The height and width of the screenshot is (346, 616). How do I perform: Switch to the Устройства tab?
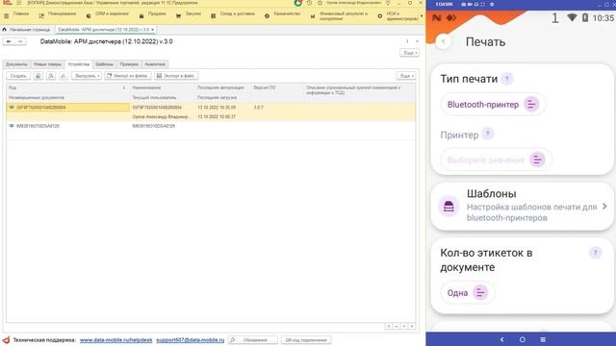(x=79, y=64)
